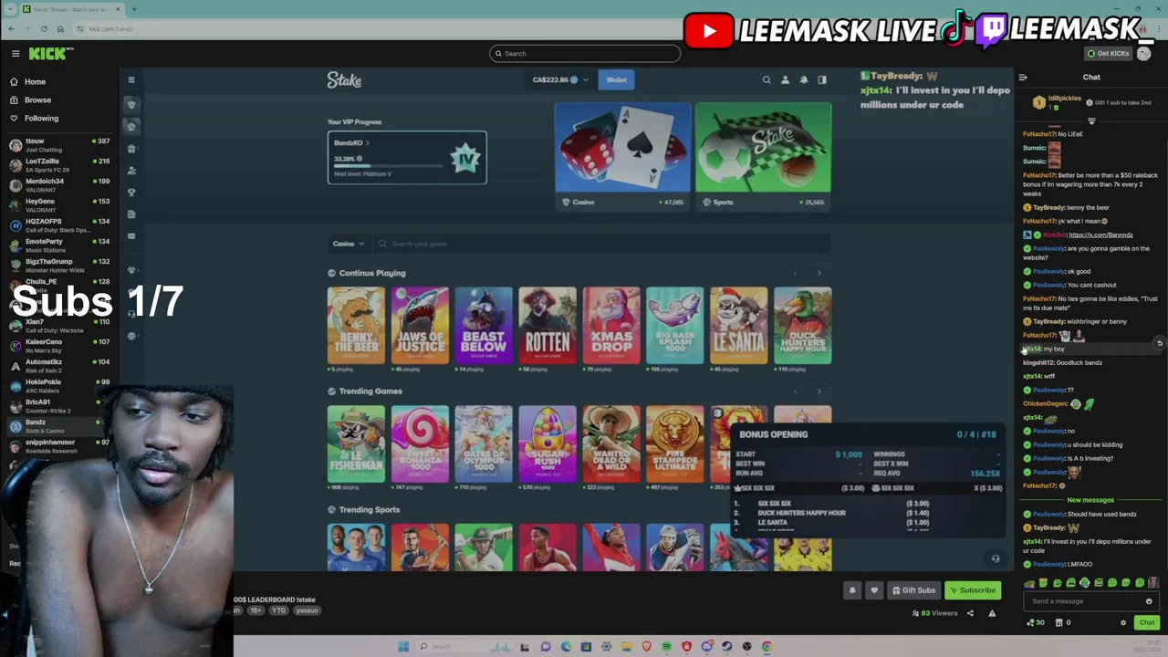This screenshot has height=657, width=1168.
Task: Click the Kick search field
Action: pyautogui.click(x=584, y=54)
